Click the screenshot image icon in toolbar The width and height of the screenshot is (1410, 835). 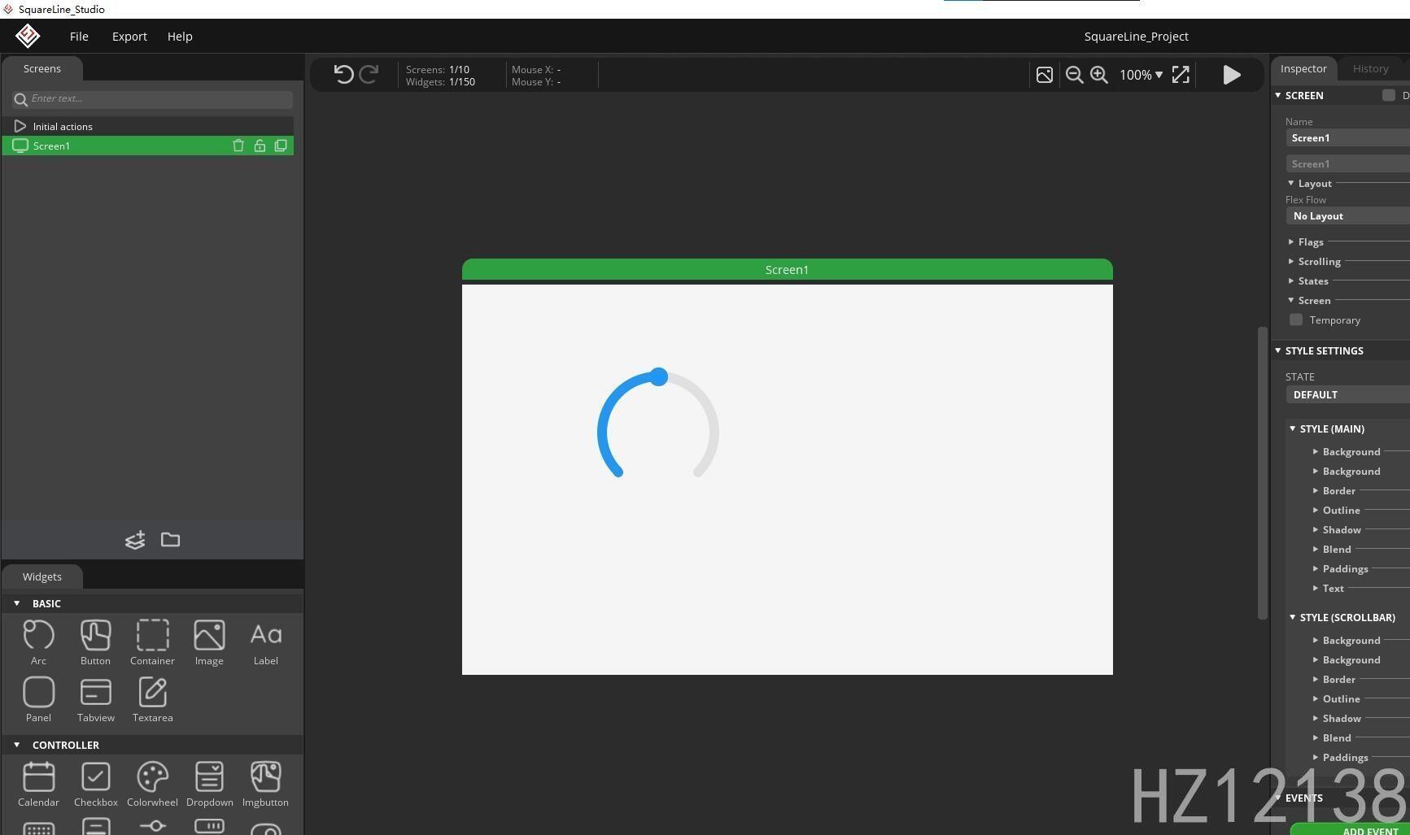click(x=1045, y=75)
